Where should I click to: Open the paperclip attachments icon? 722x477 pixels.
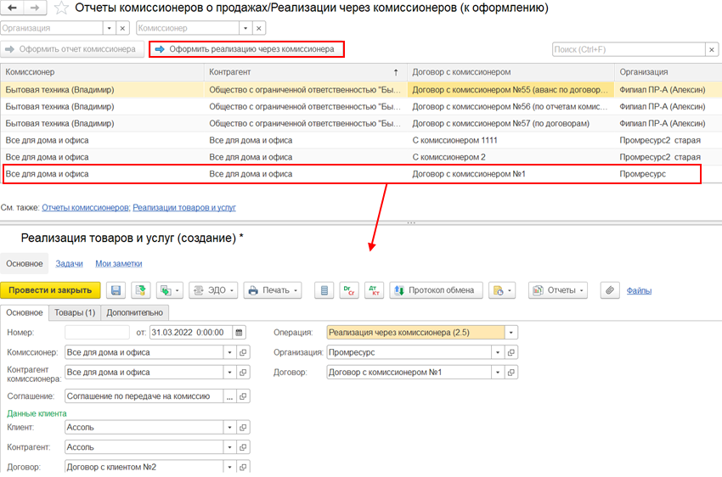click(x=610, y=290)
